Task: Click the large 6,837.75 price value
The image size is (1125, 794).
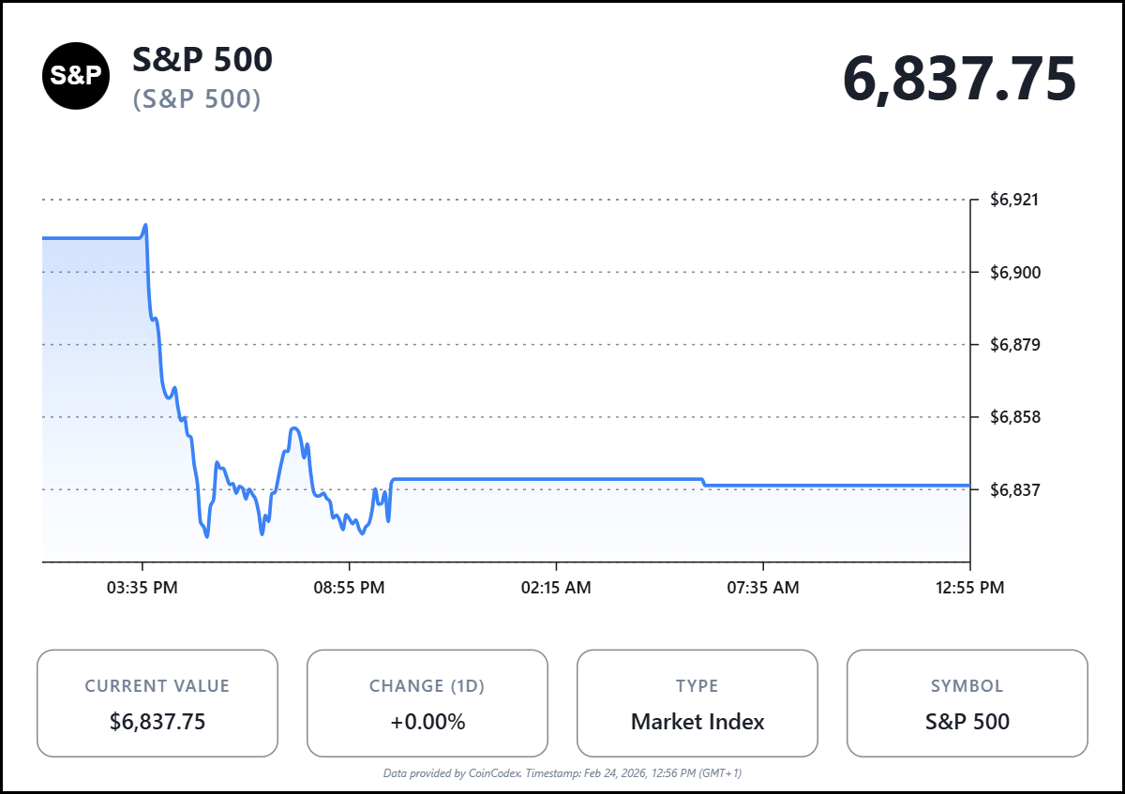Action: [x=959, y=80]
